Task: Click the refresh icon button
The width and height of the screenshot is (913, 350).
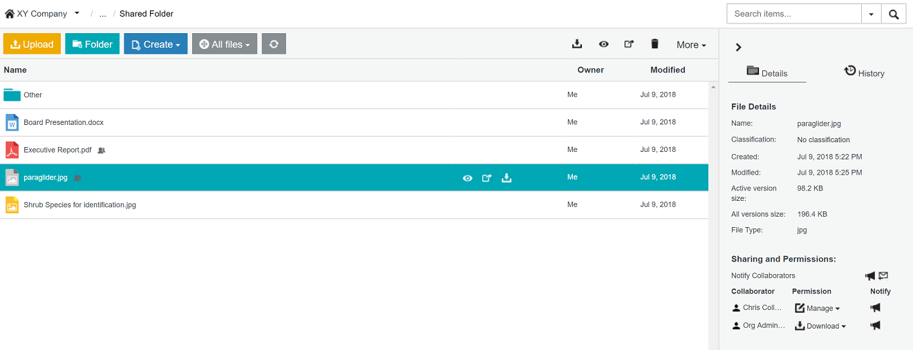Action: pos(274,44)
